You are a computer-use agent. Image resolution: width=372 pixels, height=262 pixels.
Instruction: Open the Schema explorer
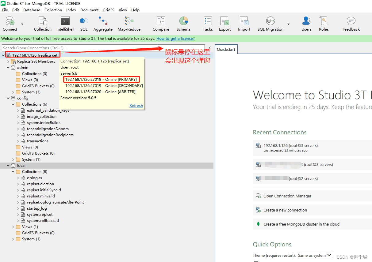(x=183, y=24)
